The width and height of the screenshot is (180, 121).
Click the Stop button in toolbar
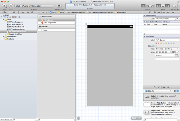click(x=11, y=6)
